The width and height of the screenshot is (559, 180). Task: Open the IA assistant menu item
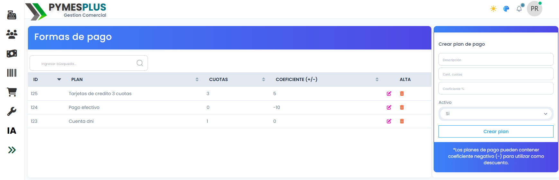[12, 130]
